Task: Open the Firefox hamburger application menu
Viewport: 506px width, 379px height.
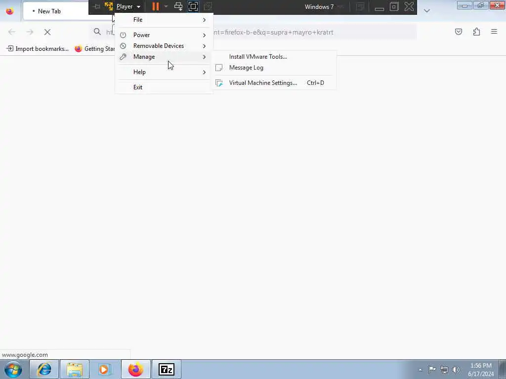Action: (x=494, y=32)
